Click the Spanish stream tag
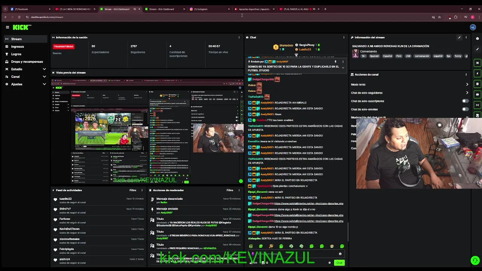This screenshot has width=482, height=271. point(374,56)
